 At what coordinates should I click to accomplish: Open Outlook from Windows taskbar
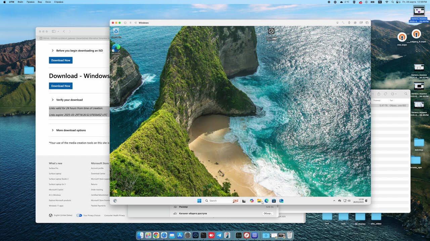pyautogui.click(x=281, y=201)
